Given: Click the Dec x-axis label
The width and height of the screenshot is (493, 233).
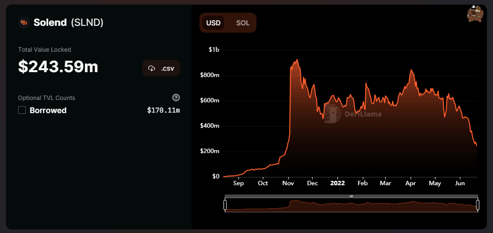Looking at the screenshot, I should 313,183.
